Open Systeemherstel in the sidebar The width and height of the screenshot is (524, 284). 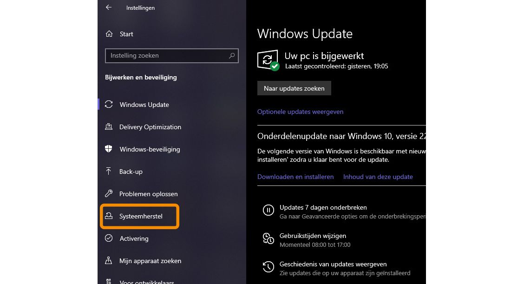point(140,216)
